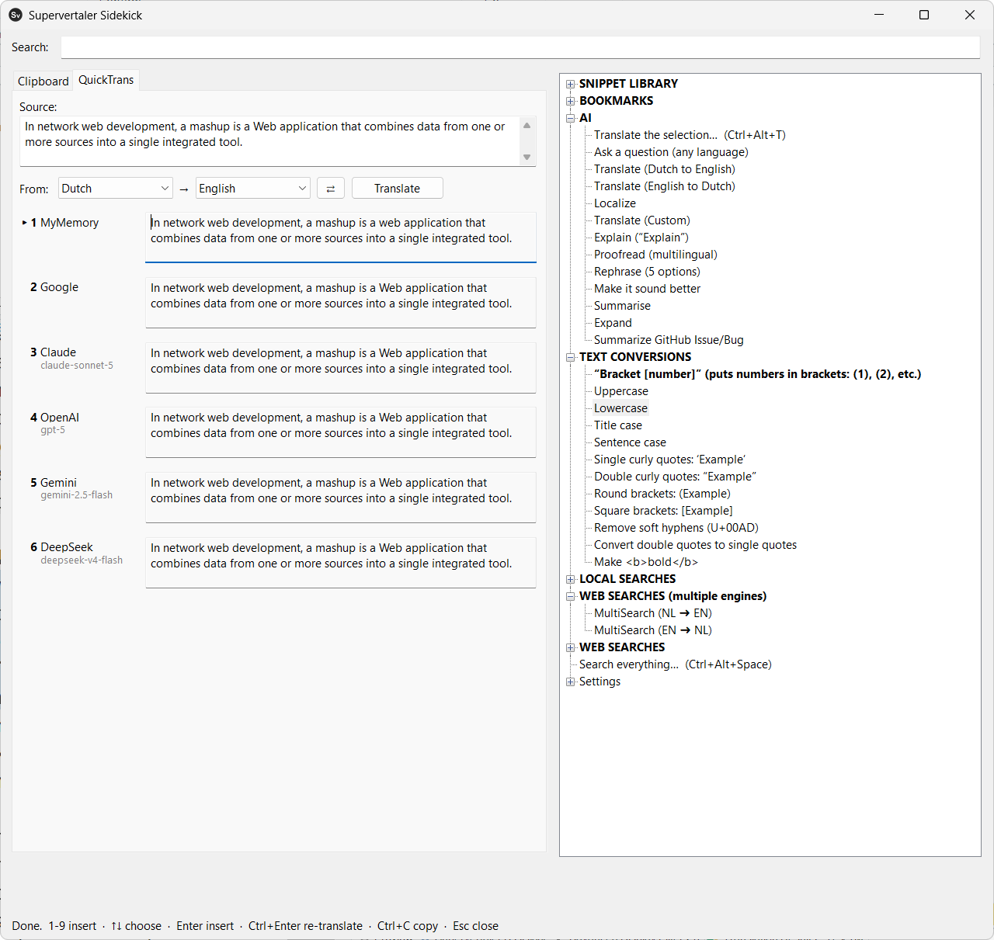Image resolution: width=994 pixels, height=940 pixels.
Task: Select Proofread (multilingual) action
Action: click(x=655, y=255)
